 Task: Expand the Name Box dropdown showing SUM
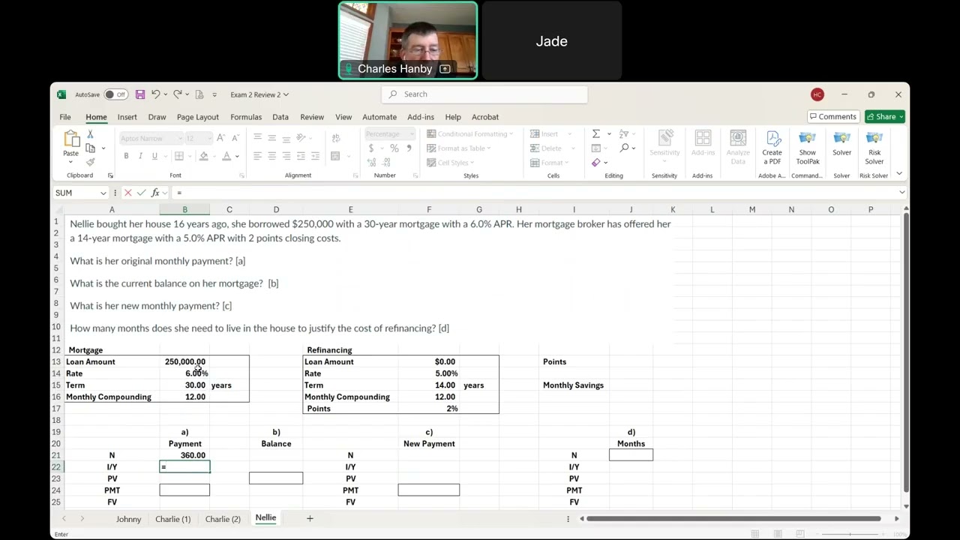[103, 193]
